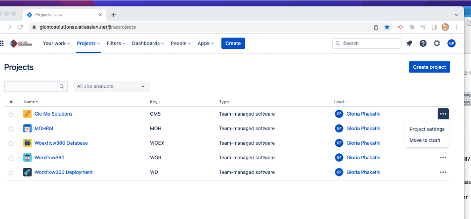Click the Create button
The width and height of the screenshot is (471, 219).
pos(233,44)
